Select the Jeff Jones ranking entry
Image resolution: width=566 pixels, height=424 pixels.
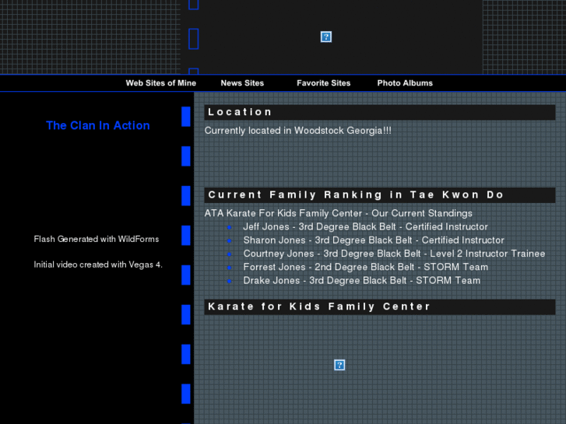[365, 226]
